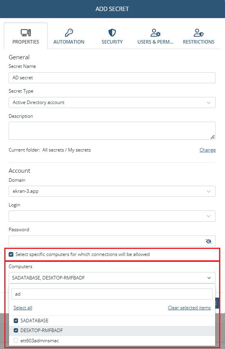Click the Select all link
This screenshot has width=225, height=349.
pyautogui.click(x=23, y=308)
